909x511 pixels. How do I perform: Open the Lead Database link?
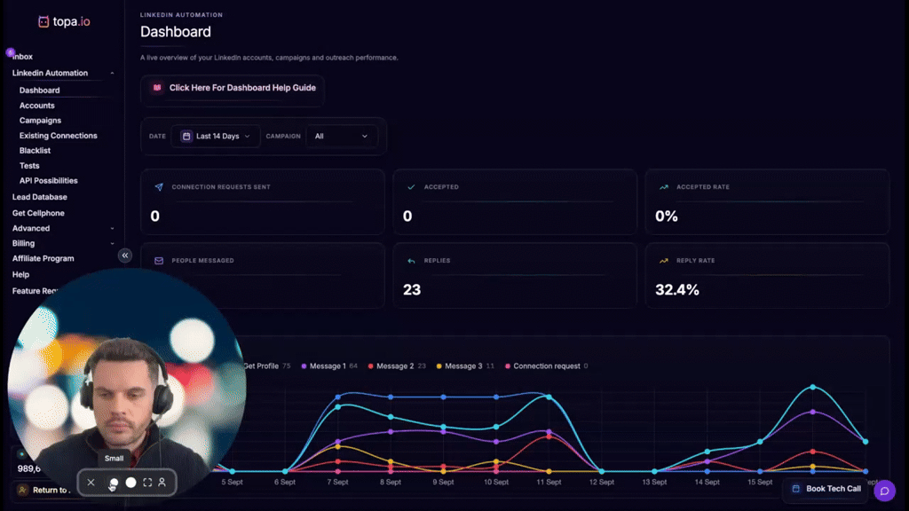click(39, 197)
